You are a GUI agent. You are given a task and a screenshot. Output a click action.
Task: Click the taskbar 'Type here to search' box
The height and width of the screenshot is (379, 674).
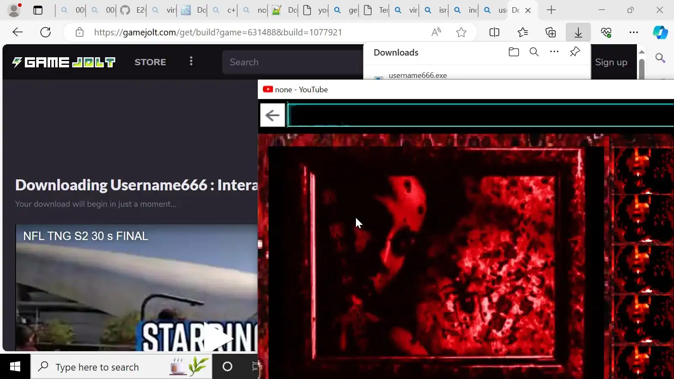point(121,367)
